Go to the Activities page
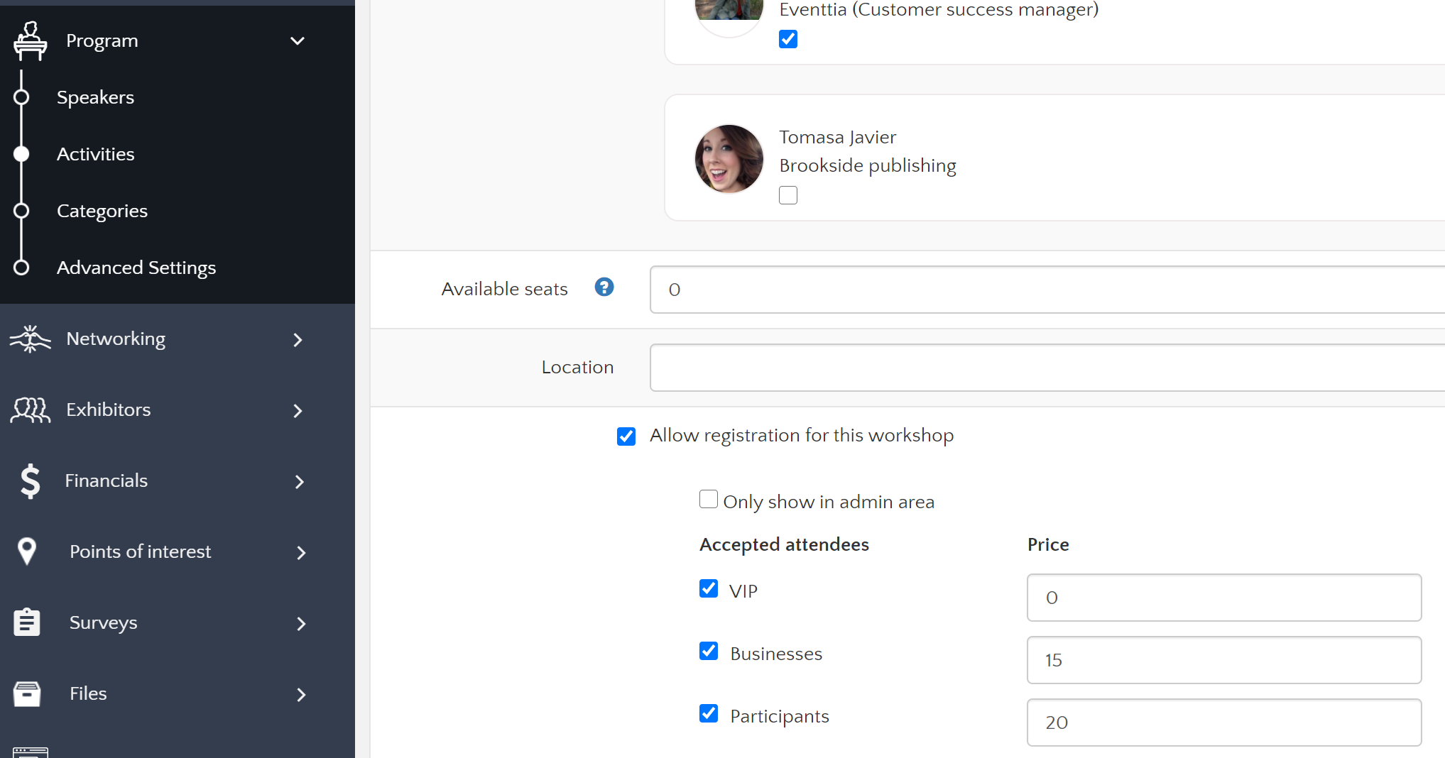Screen dimensions: 1445x758 96,154
